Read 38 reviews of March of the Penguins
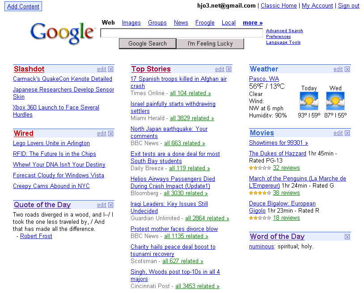The image size is (364, 293). 286,193
